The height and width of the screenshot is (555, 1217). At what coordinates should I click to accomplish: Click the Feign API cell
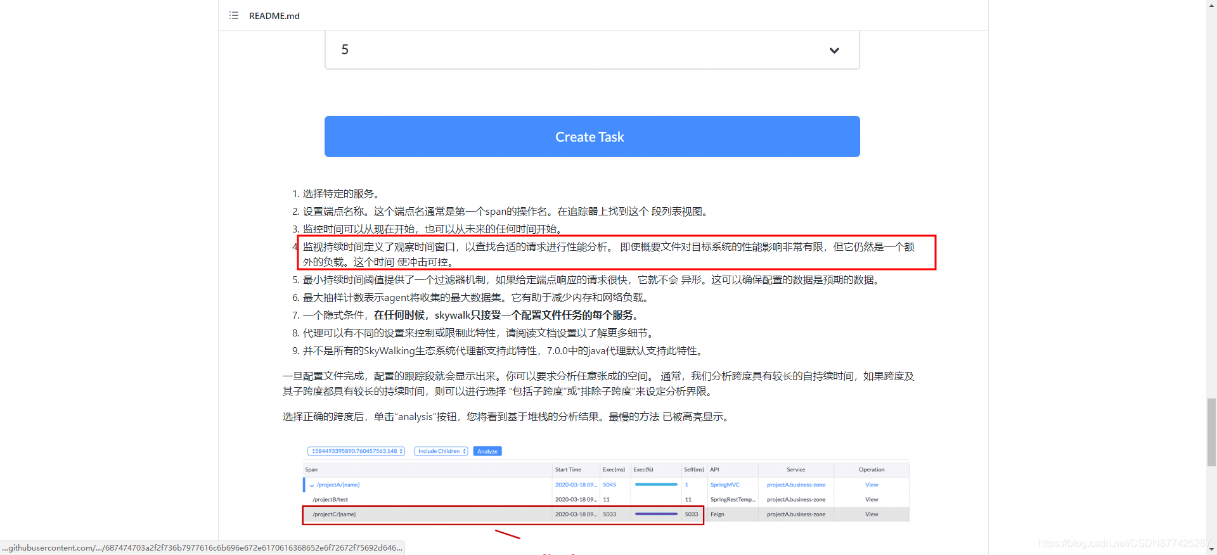pyautogui.click(x=718, y=514)
